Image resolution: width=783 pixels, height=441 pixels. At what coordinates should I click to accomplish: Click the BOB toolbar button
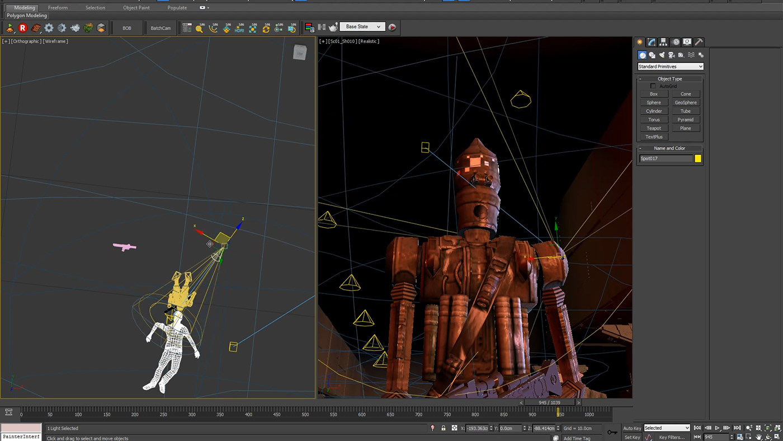point(127,28)
